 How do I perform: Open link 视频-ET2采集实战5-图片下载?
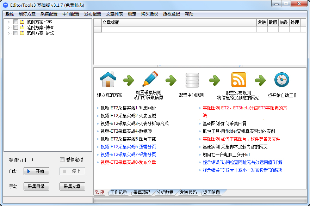tap(128, 139)
